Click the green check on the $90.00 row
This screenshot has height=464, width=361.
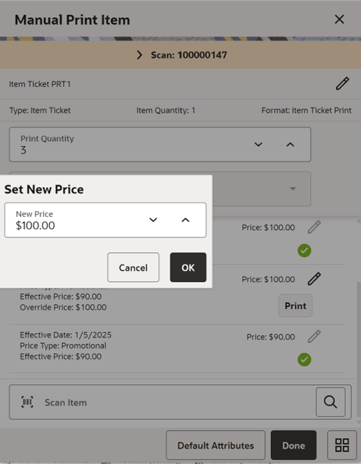point(304,360)
